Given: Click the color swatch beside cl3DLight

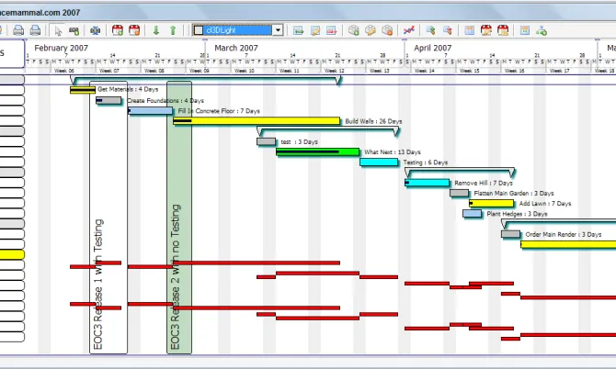Looking at the screenshot, I should (x=199, y=30).
